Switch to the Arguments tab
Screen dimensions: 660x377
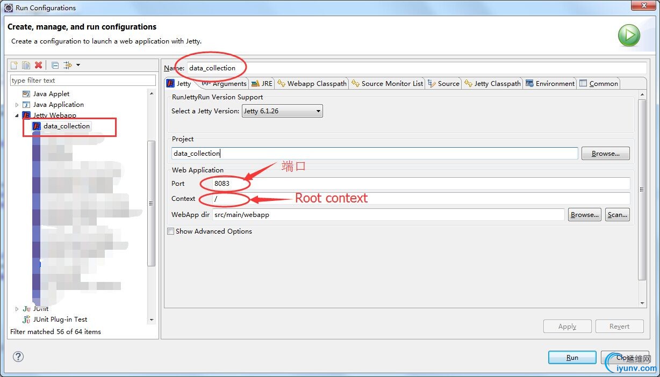coord(224,84)
